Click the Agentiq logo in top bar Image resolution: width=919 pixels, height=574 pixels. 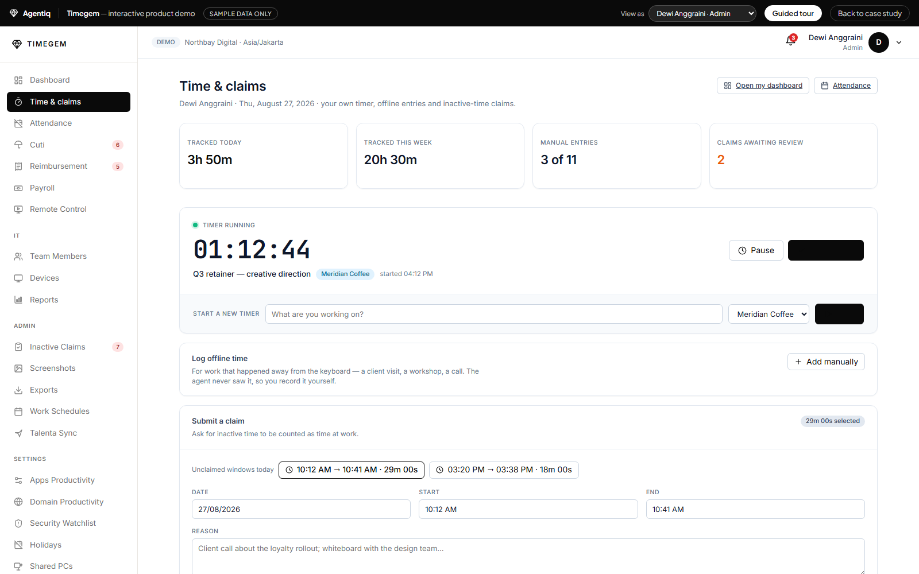30,13
